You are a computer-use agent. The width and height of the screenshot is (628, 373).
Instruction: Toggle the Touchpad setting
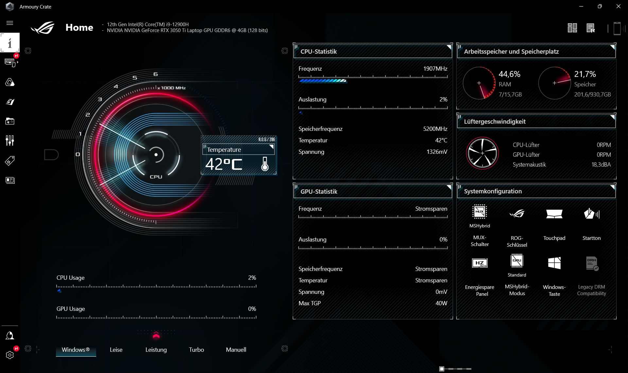click(x=554, y=214)
